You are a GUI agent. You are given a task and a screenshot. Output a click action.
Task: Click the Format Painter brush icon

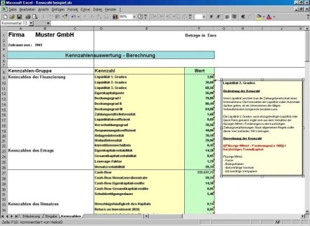[x=65, y=17]
